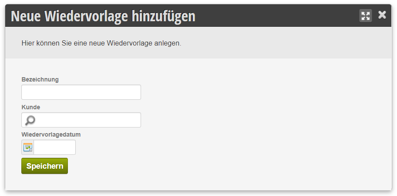Click the magnifier icon in Kunde field
The image size is (397, 196).
pyautogui.click(x=30, y=120)
